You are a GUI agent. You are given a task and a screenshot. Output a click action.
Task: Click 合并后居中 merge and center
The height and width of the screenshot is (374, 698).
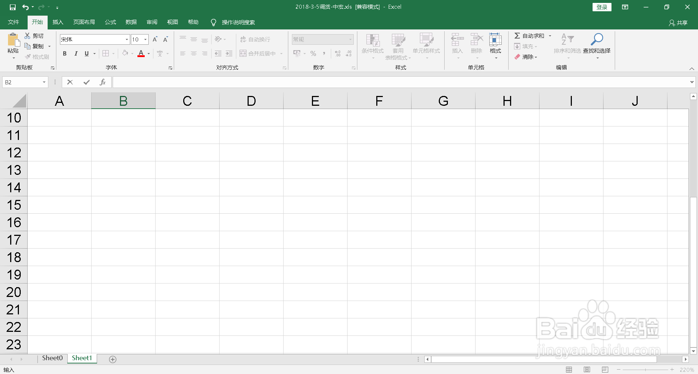(x=258, y=53)
